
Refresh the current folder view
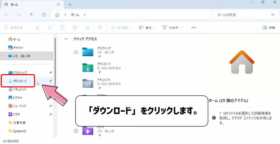click(x=44, y=15)
